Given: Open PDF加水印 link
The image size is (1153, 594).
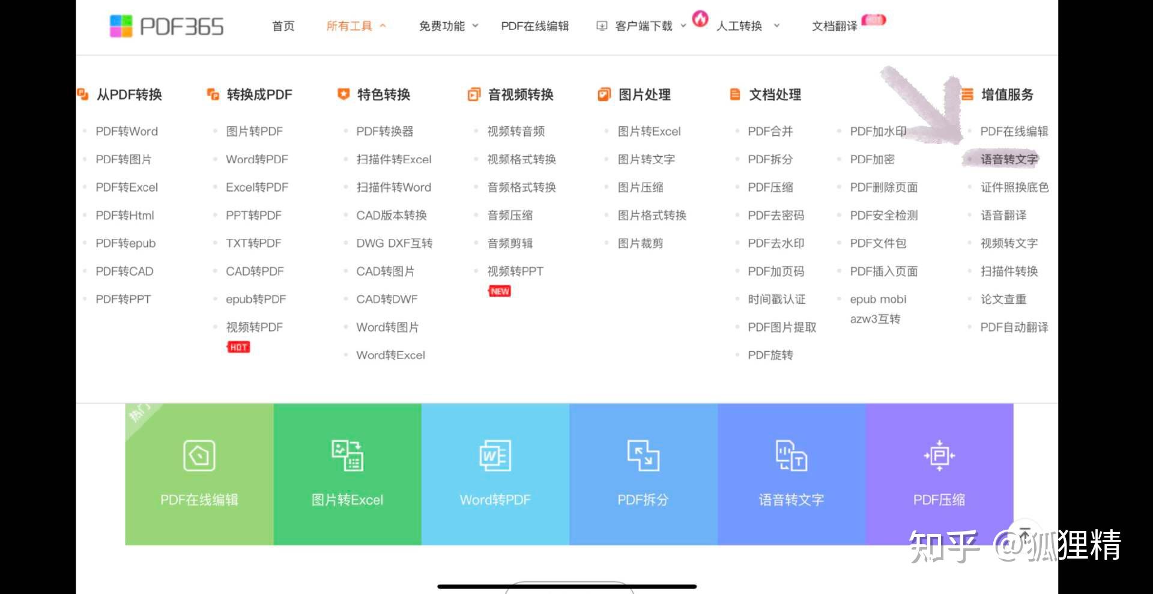Looking at the screenshot, I should point(878,131).
